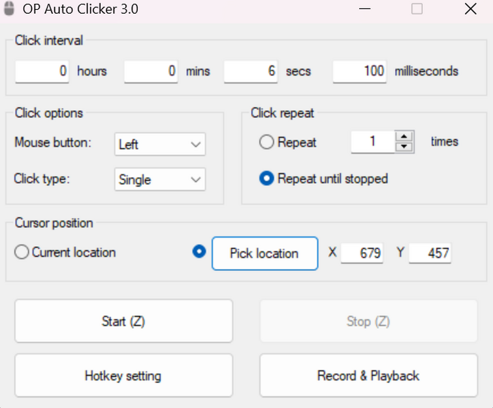493x408 pixels.
Task: Select the Pick location radio button
Action: [199, 252]
